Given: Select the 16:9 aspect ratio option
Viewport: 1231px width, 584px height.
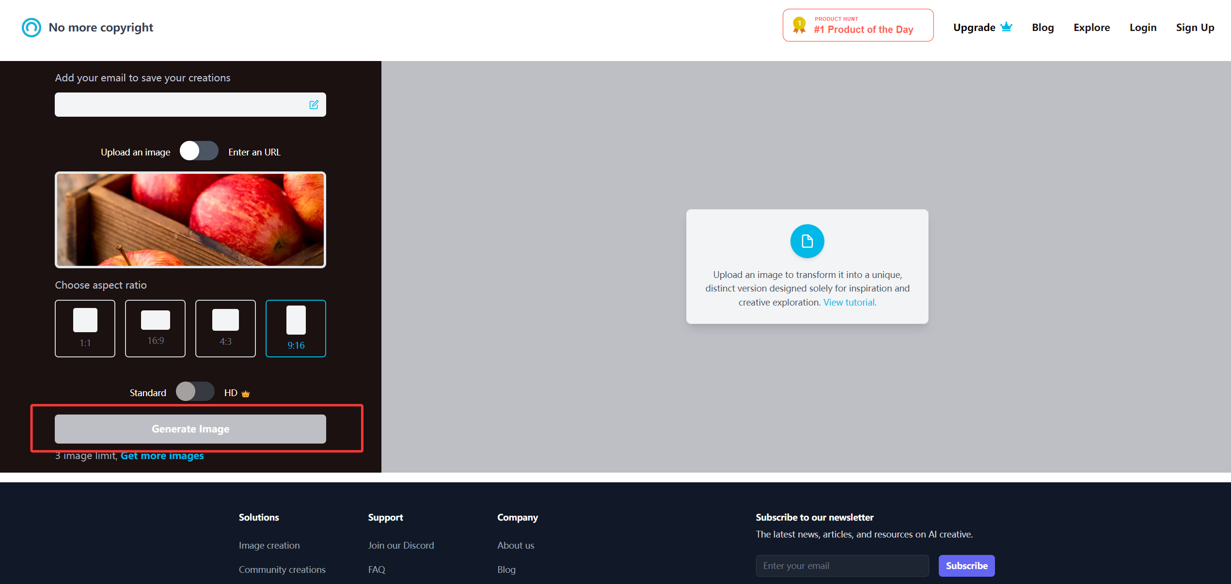Looking at the screenshot, I should coord(155,328).
